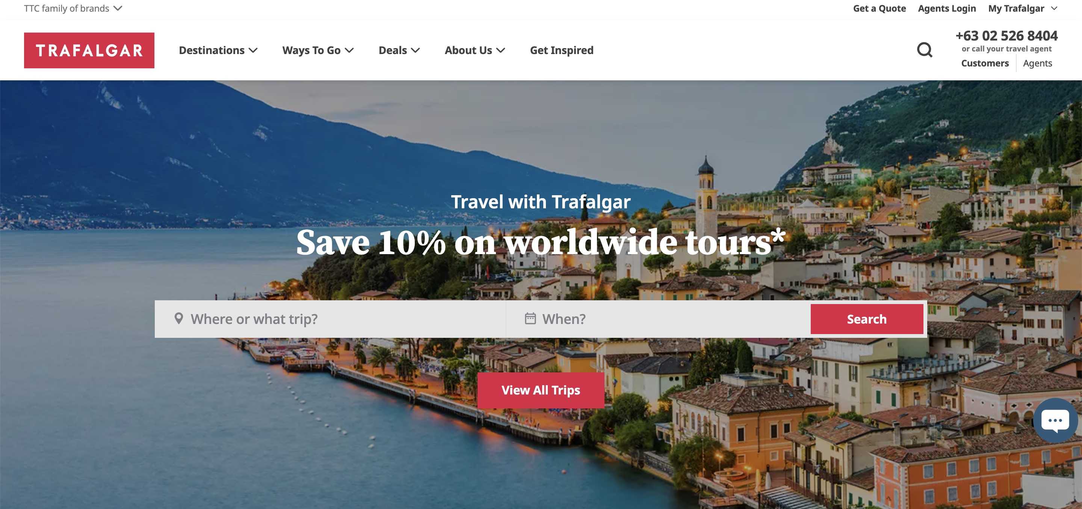
Task: Click the location pin icon in search bar
Action: (x=178, y=318)
